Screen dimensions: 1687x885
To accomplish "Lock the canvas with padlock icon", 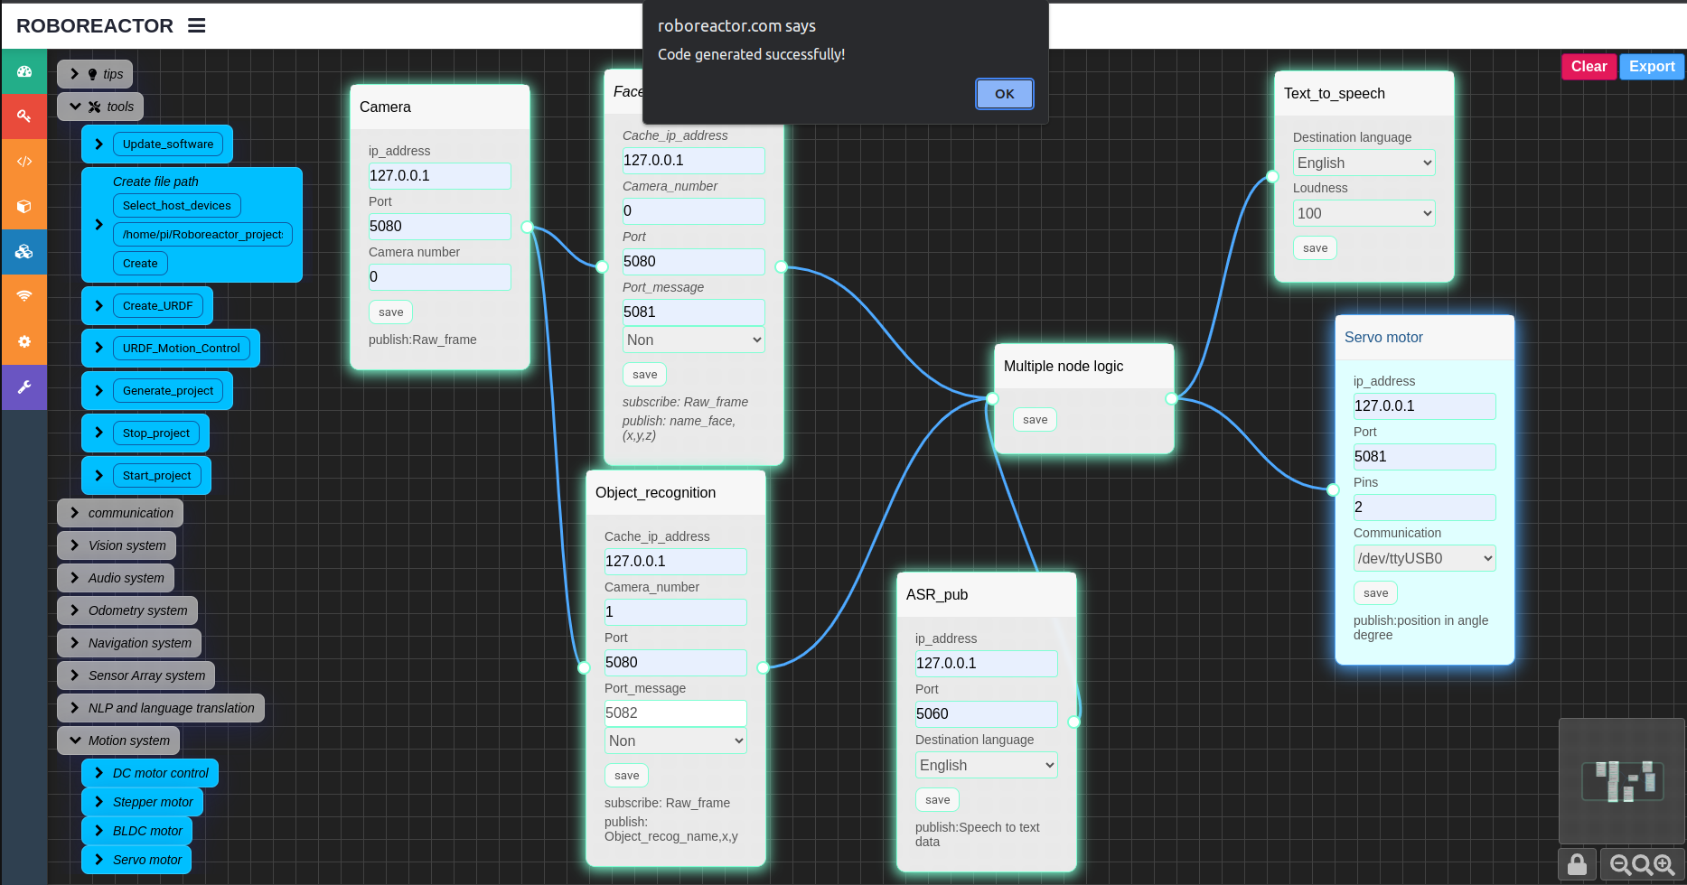I will pos(1577,864).
